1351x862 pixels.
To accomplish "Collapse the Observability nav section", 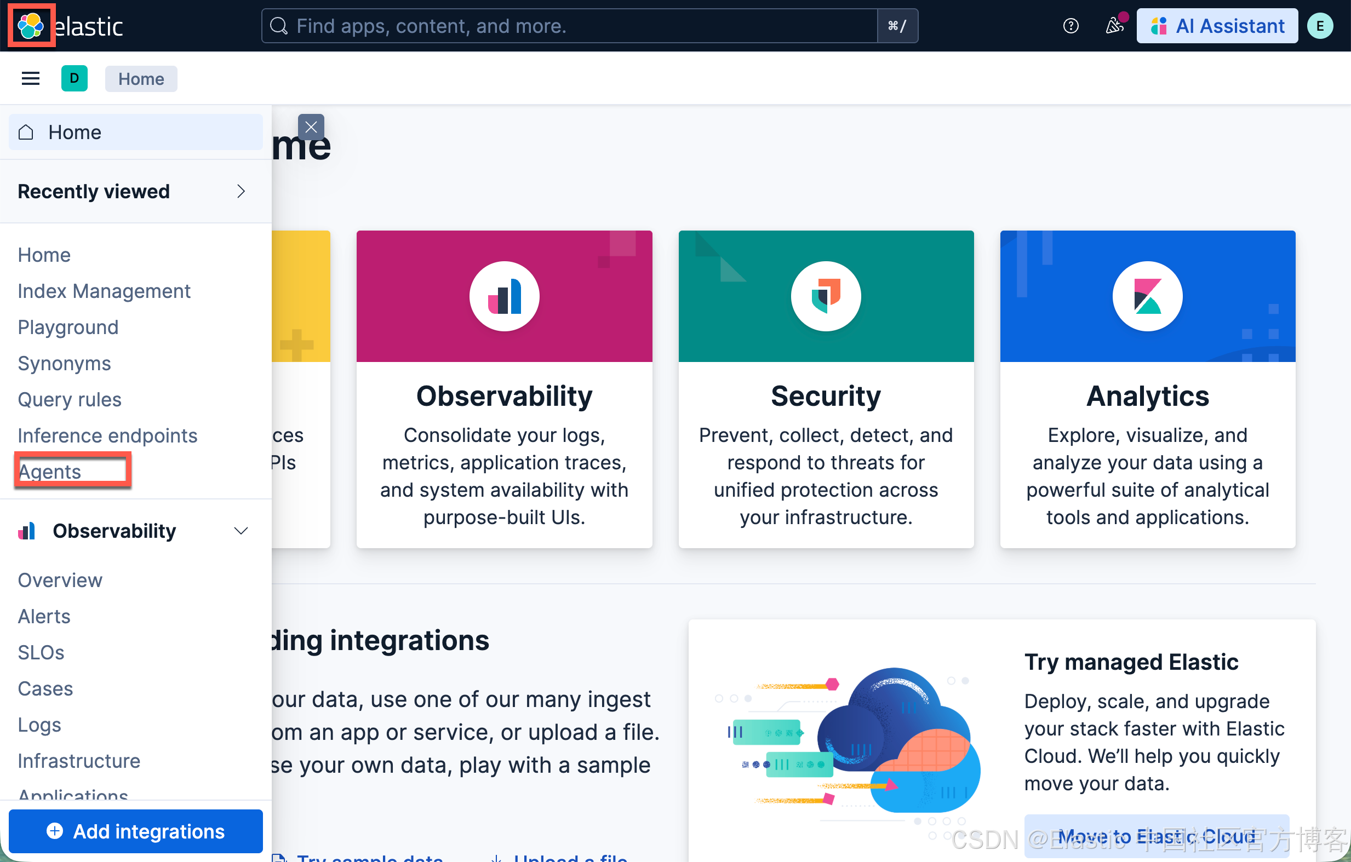I will (240, 531).
